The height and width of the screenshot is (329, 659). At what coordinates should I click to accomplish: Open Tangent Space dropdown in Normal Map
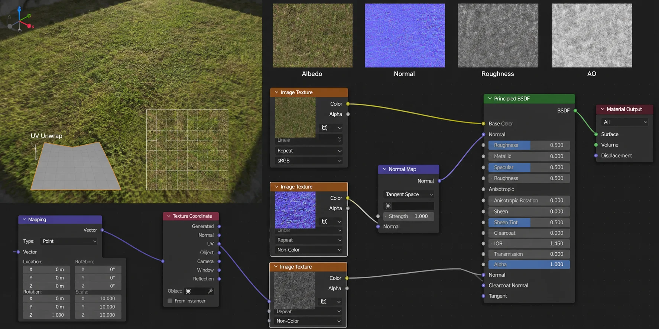click(409, 194)
